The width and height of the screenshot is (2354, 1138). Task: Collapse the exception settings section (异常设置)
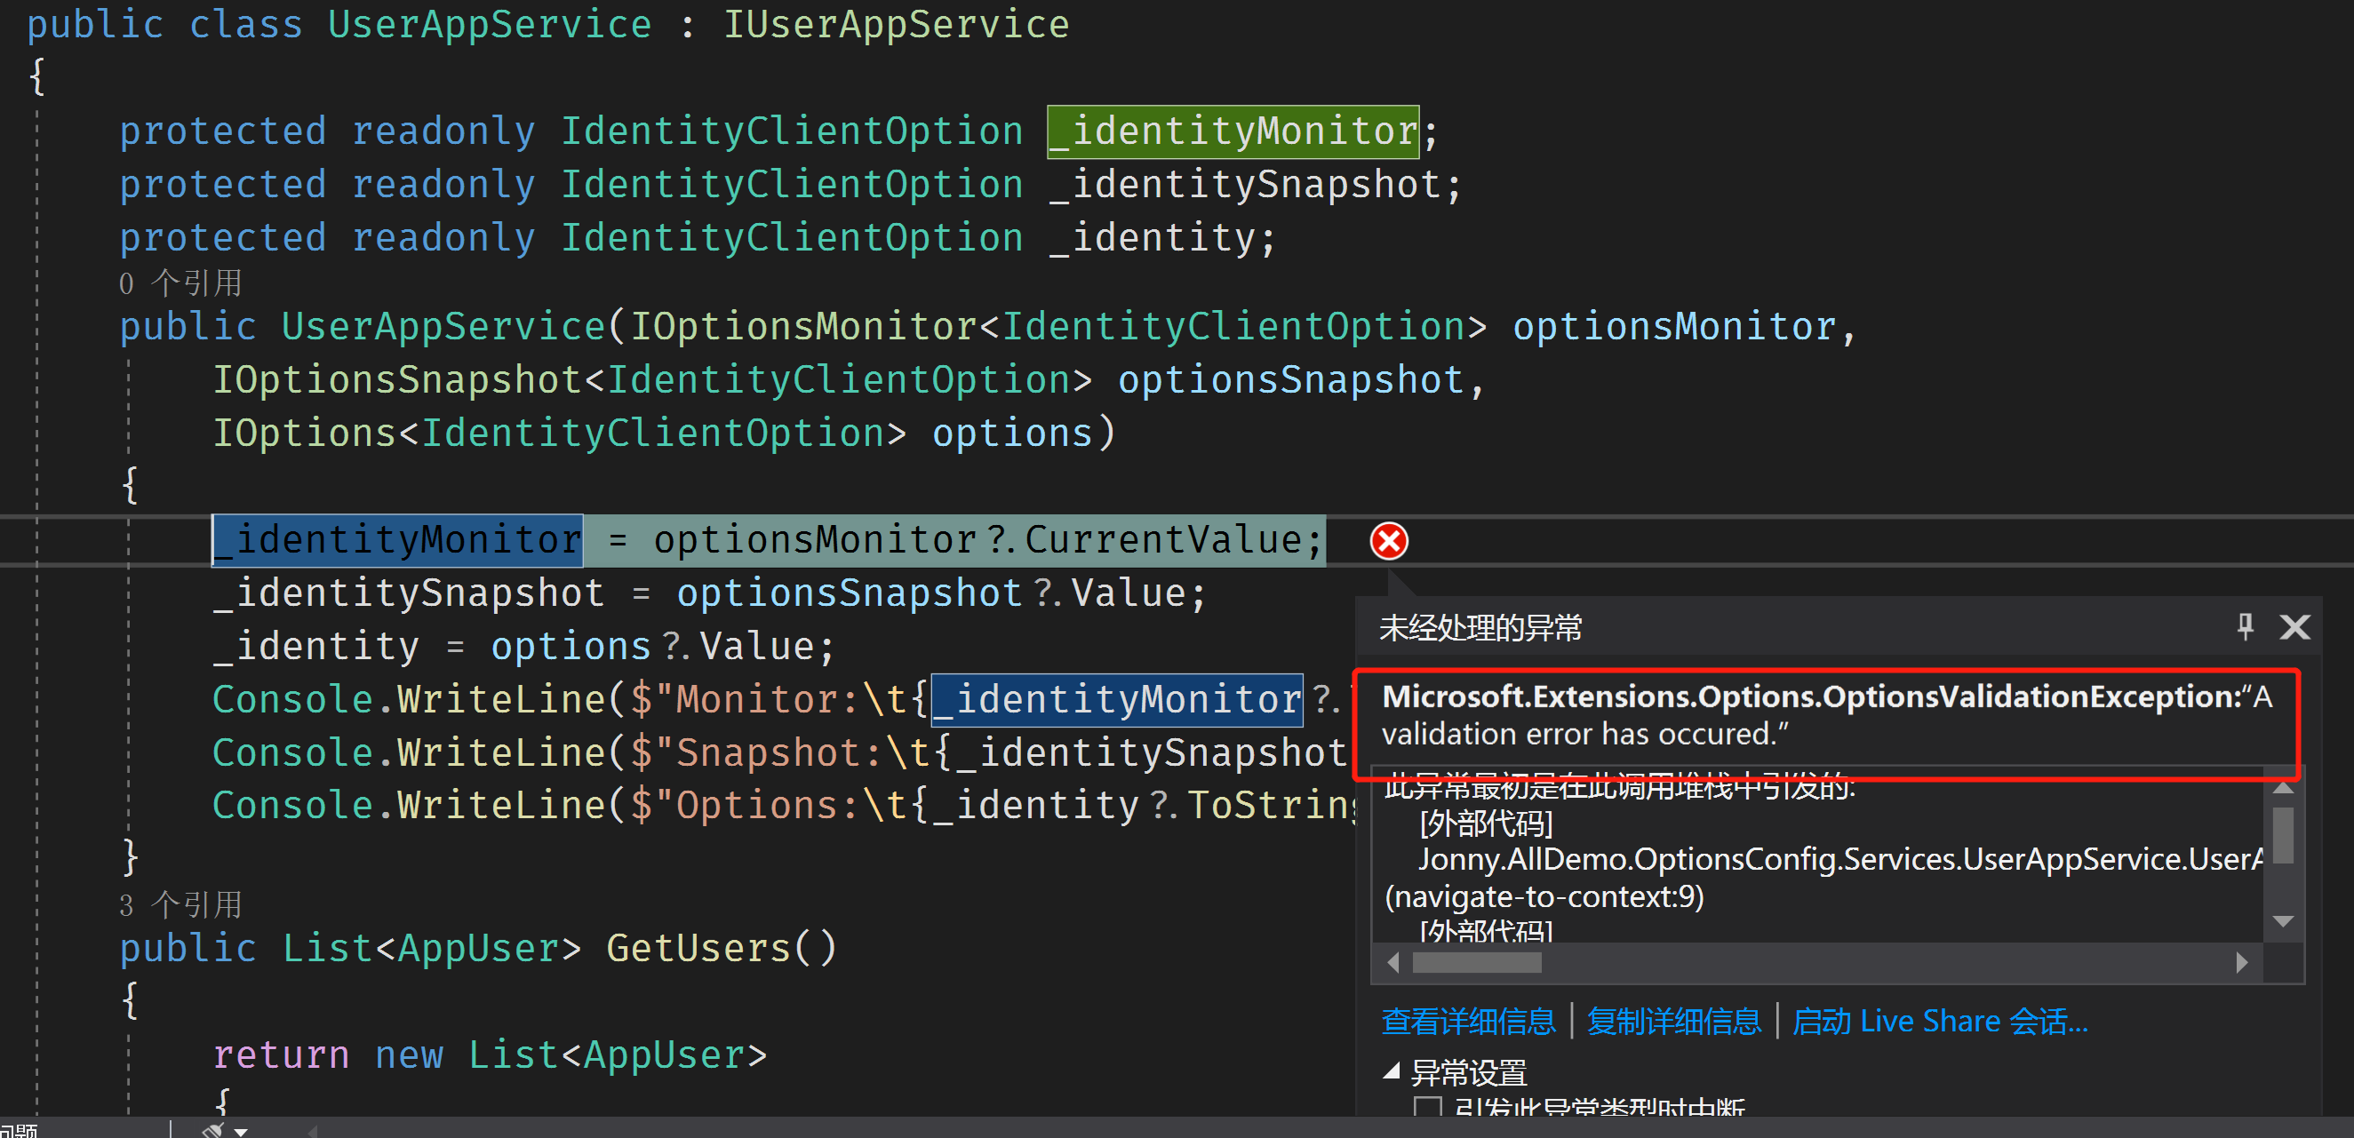click(1392, 1070)
